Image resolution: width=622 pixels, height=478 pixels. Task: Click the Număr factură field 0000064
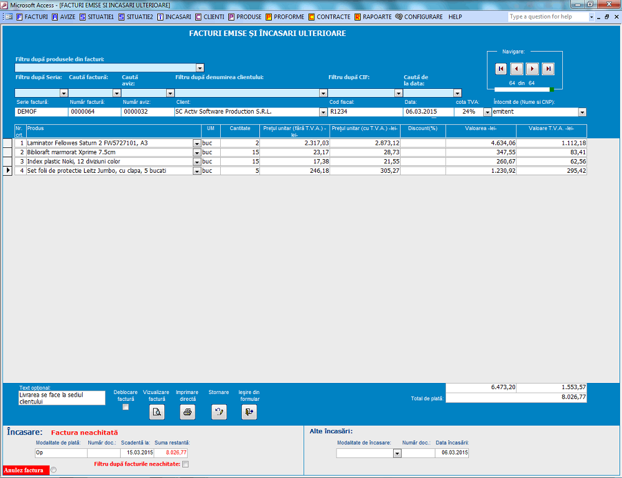coord(95,112)
